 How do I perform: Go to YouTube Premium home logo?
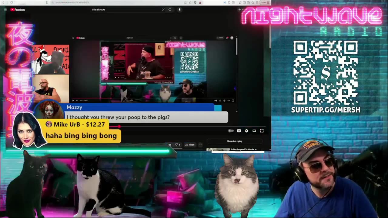(x=18, y=10)
